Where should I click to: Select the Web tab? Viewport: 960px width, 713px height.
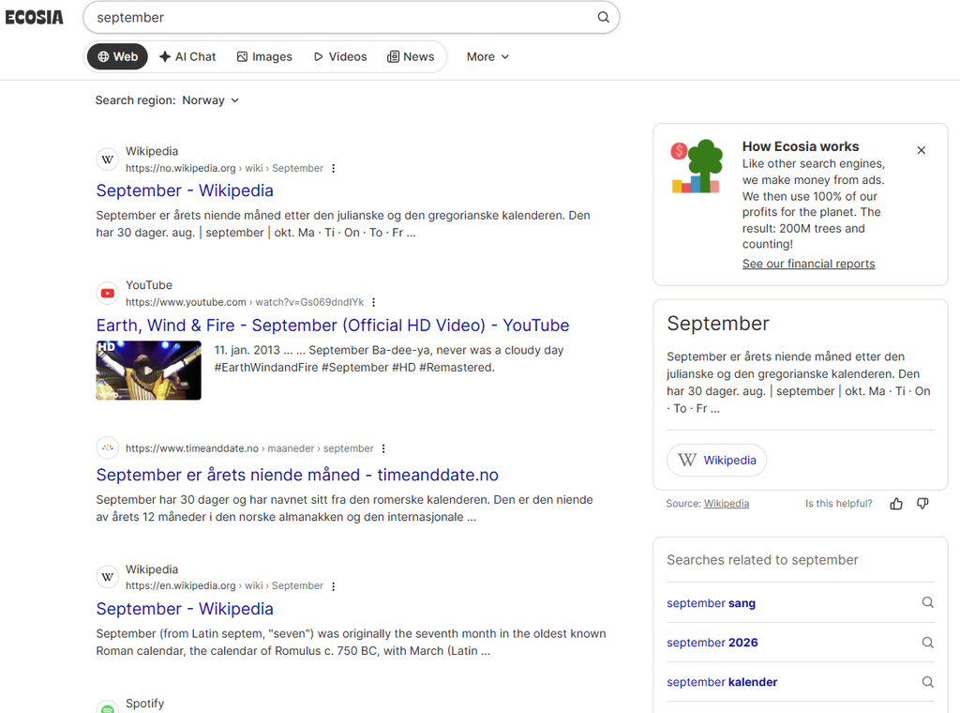(x=117, y=56)
